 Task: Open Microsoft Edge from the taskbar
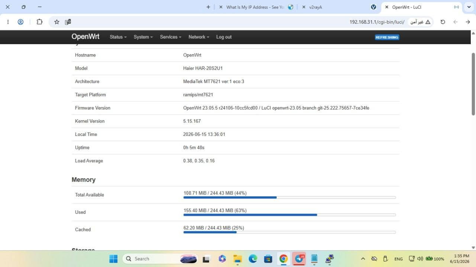click(253, 259)
